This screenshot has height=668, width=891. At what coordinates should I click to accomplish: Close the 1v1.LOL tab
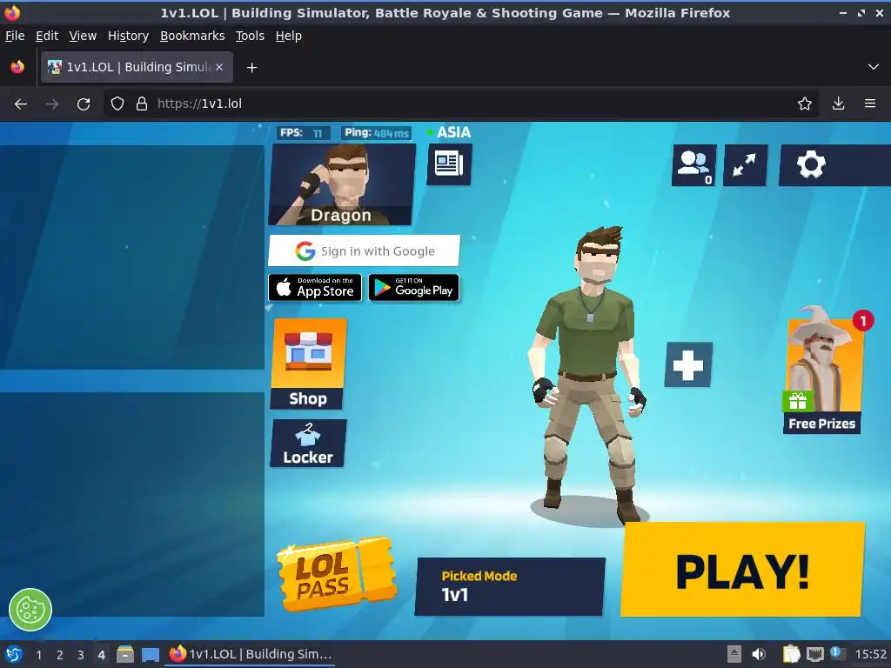219,67
